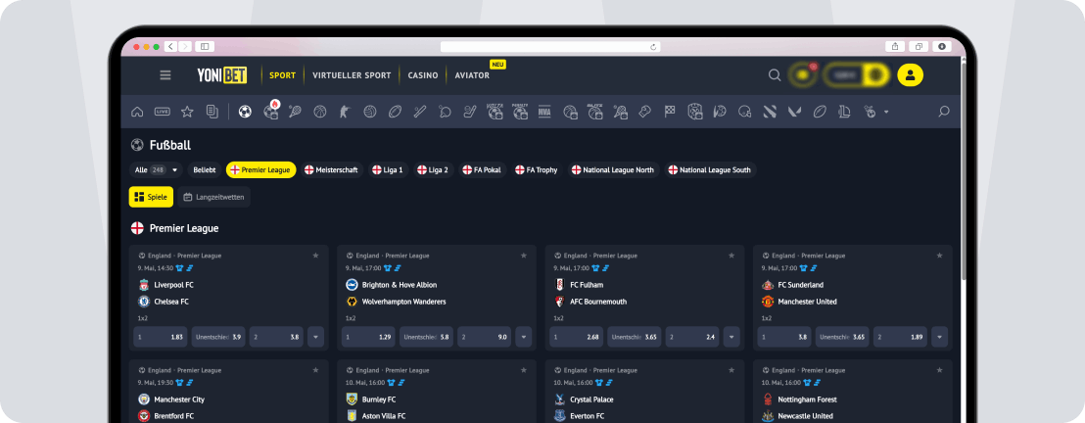Screen dimensions: 1085x423
Task: Expand more markets for Brighton vs Wolverhampton
Action: pos(524,337)
